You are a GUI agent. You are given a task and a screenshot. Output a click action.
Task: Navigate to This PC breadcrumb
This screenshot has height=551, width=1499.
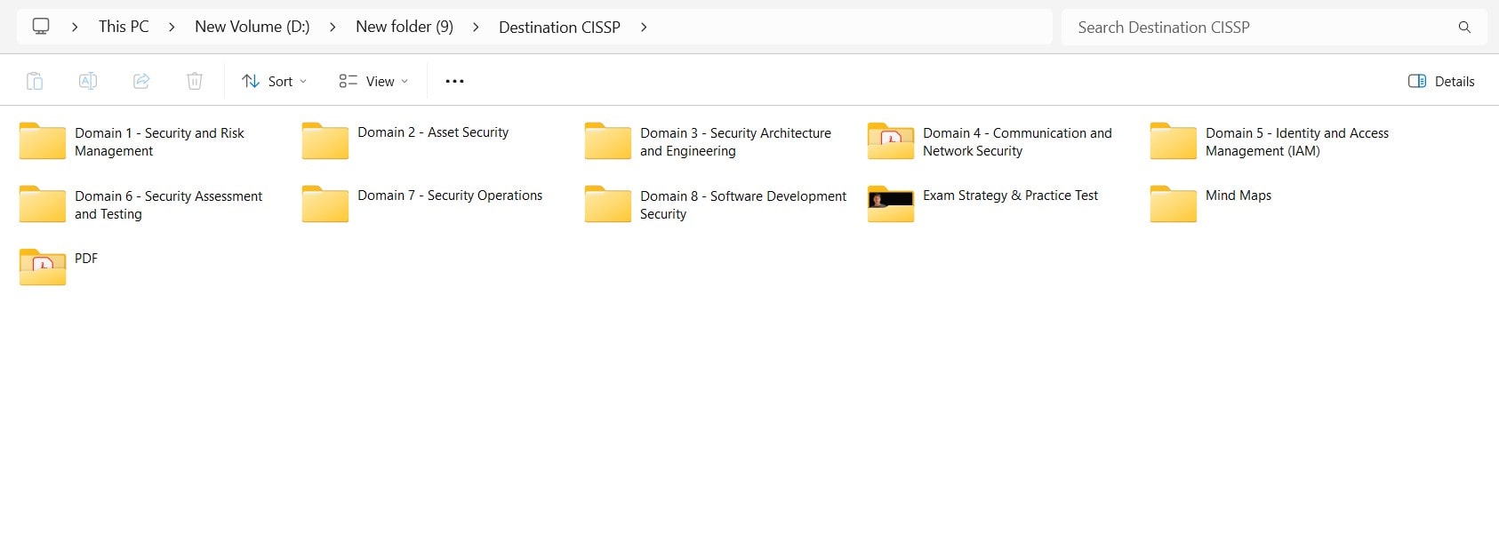point(124,27)
